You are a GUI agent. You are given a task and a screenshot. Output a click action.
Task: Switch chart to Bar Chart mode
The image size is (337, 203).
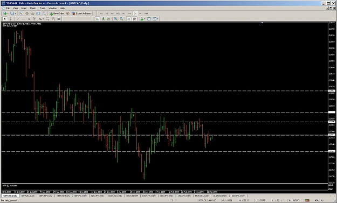(98, 19)
